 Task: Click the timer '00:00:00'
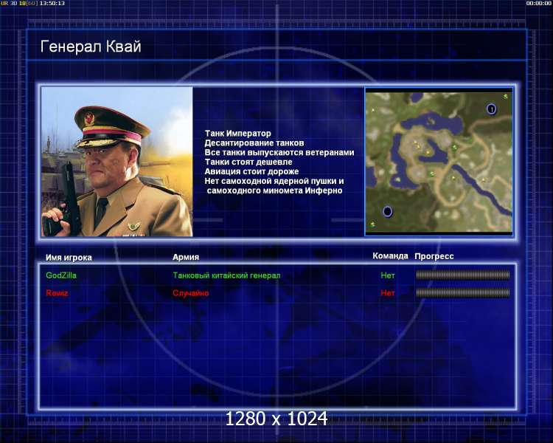538,3
